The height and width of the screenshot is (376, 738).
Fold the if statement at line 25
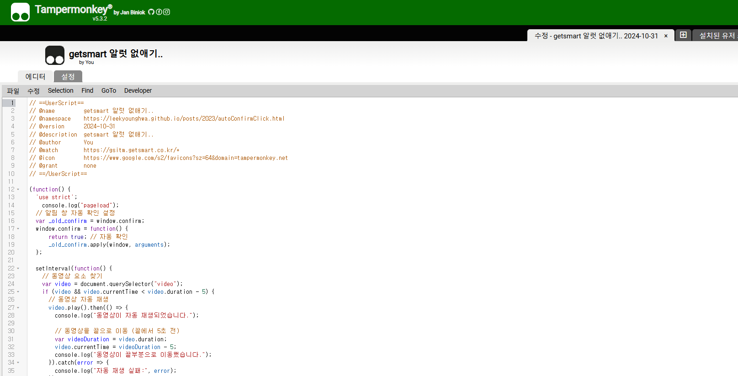pos(18,292)
